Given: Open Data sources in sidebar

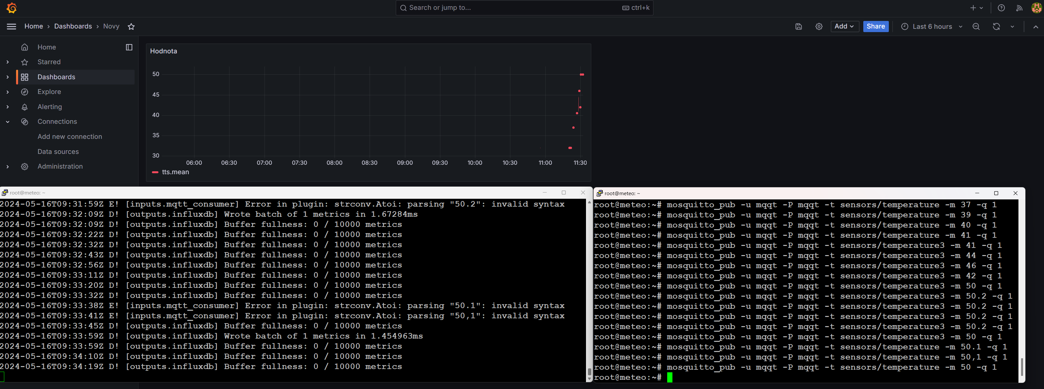Looking at the screenshot, I should click(x=58, y=152).
